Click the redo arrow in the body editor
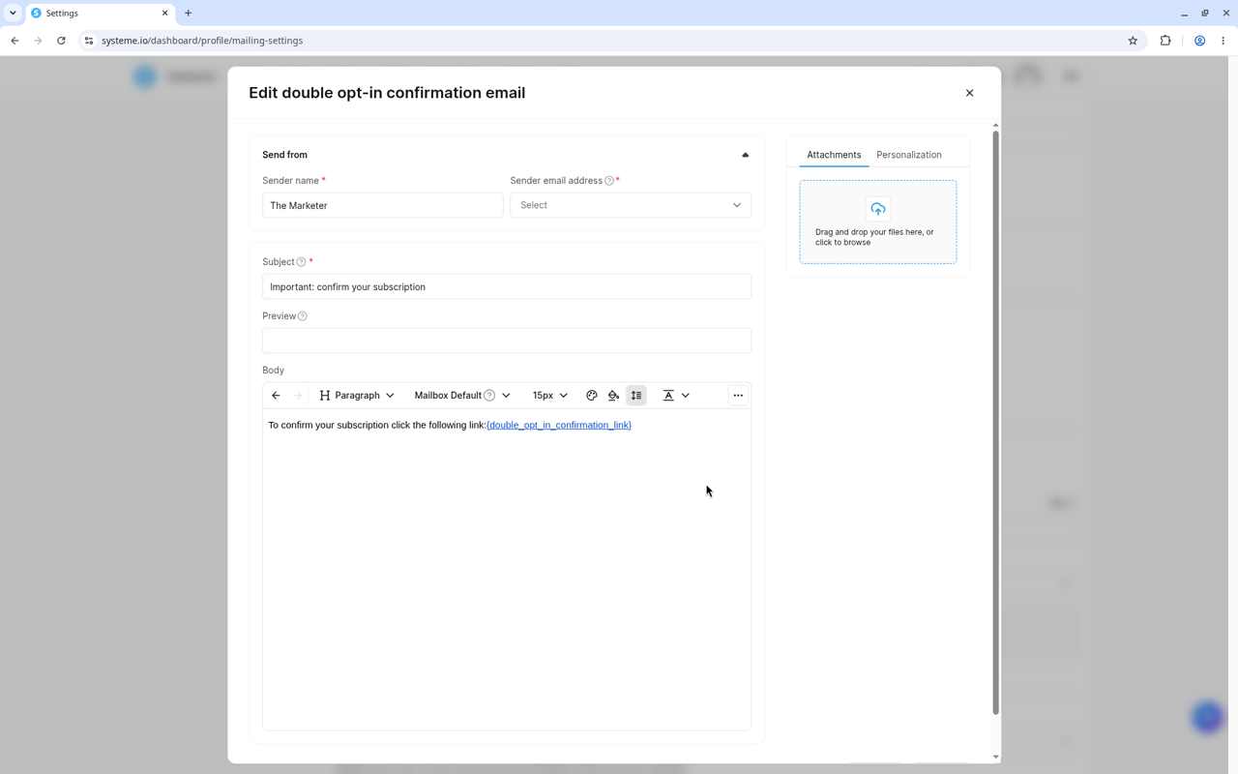 click(298, 396)
